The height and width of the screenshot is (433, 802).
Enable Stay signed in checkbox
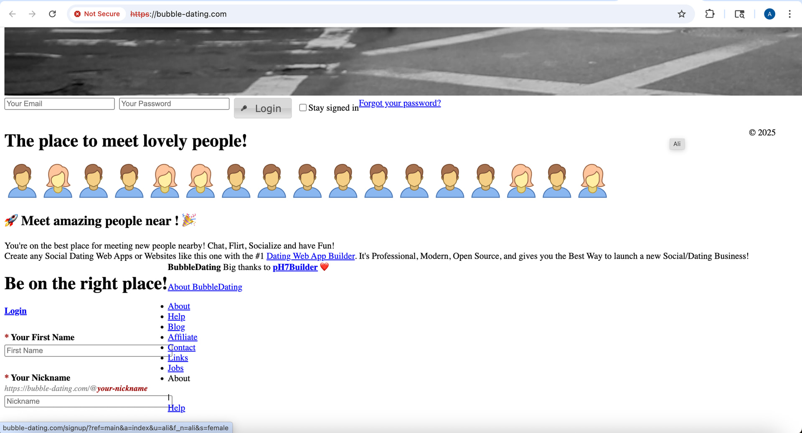click(303, 107)
